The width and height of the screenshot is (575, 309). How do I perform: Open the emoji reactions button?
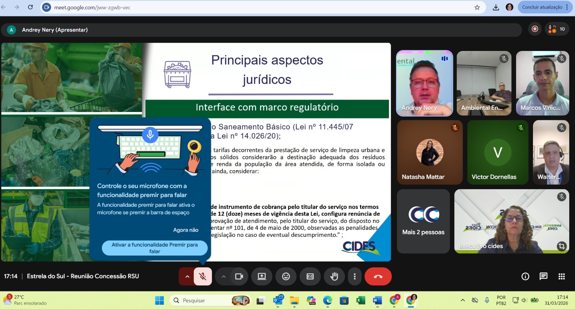[286, 276]
